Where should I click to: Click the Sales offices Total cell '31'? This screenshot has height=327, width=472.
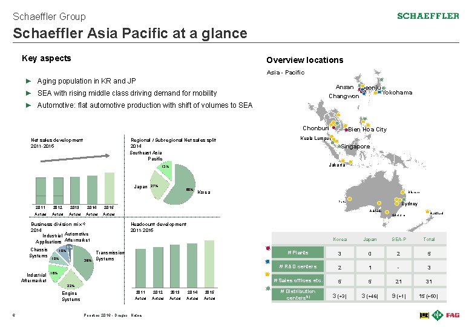(429, 281)
